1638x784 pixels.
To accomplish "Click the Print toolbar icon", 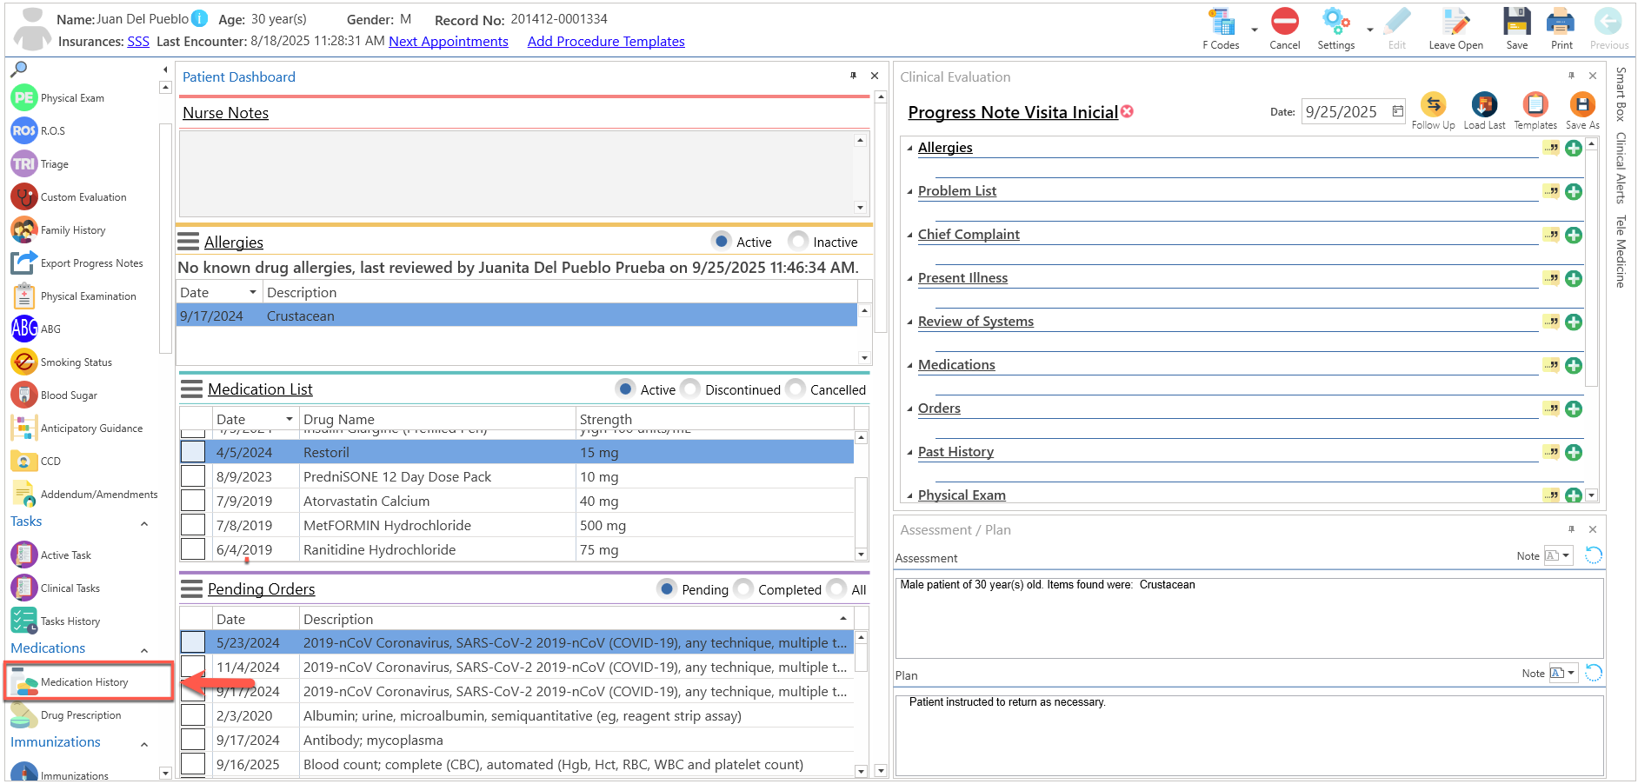I will coord(1561,22).
